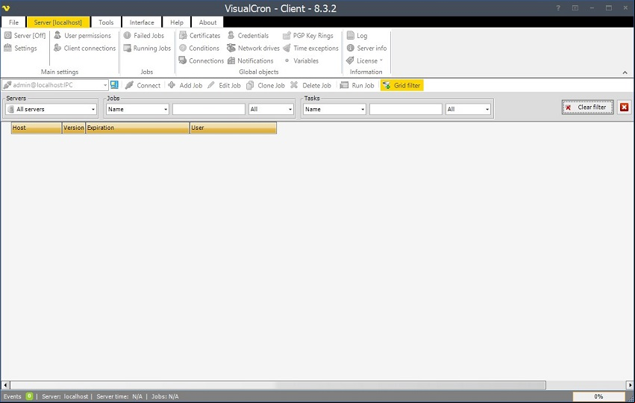Show Server info

click(x=367, y=49)
